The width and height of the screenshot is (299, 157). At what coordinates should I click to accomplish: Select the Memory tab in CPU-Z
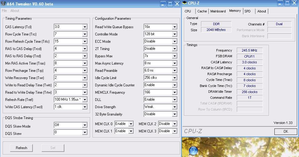coord(235,11)
